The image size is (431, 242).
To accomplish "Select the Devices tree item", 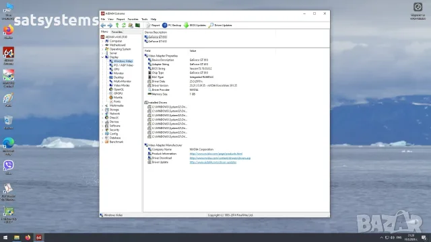I will 112,122.
